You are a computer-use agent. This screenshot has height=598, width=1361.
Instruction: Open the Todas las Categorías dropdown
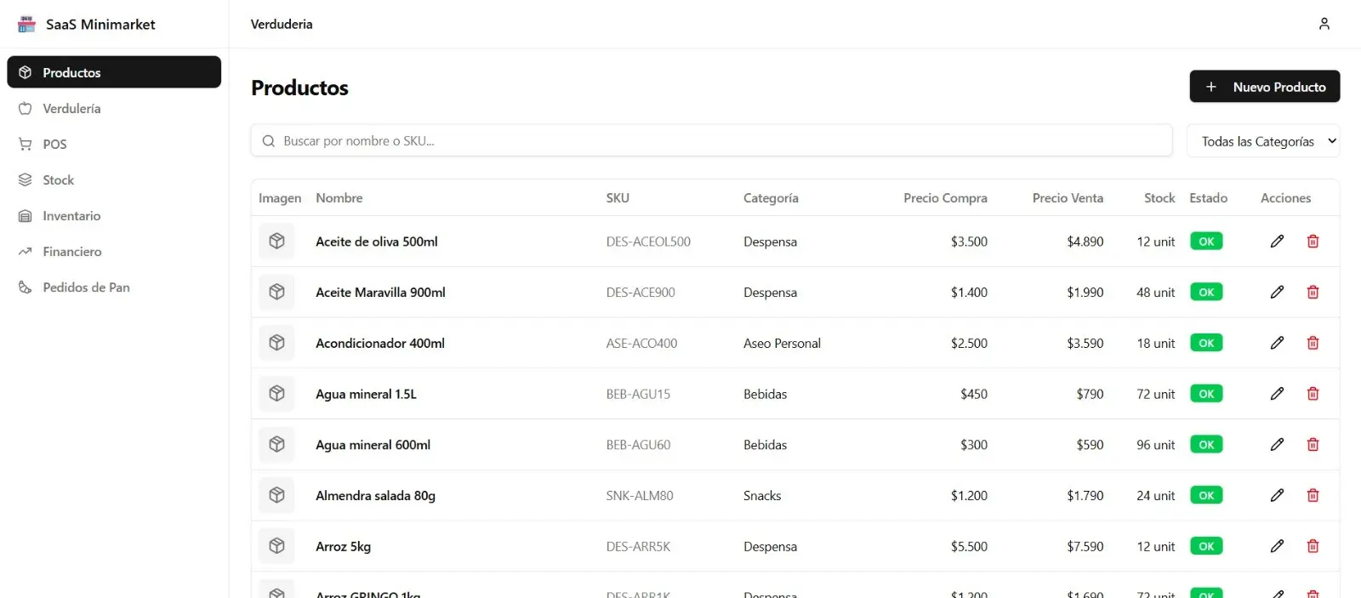pos(1263,141)
